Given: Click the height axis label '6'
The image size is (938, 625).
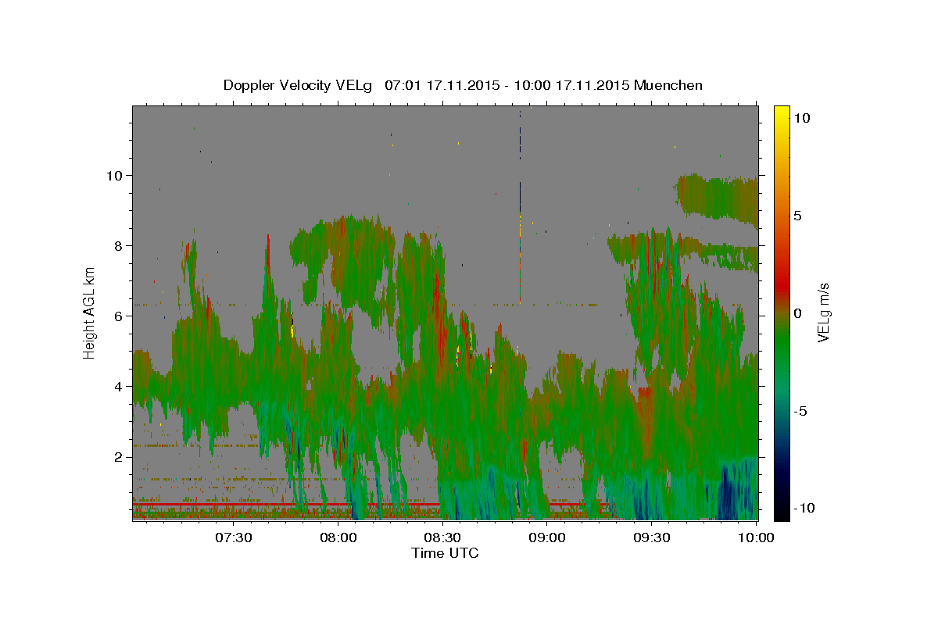Looking at the screenshot, I should (x=119, y=316).
